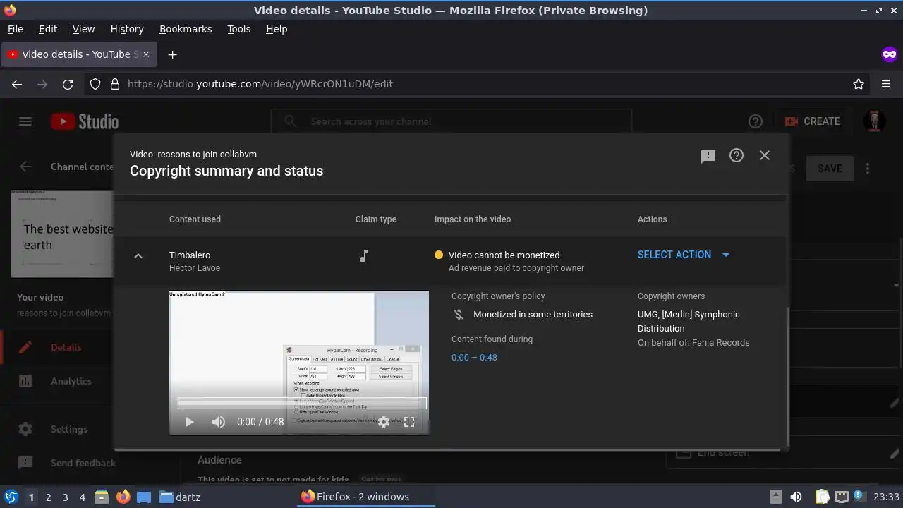This screenshot has height=508, width=903.
Task: Bookmark this page with the star
Action: coord(859,84)
